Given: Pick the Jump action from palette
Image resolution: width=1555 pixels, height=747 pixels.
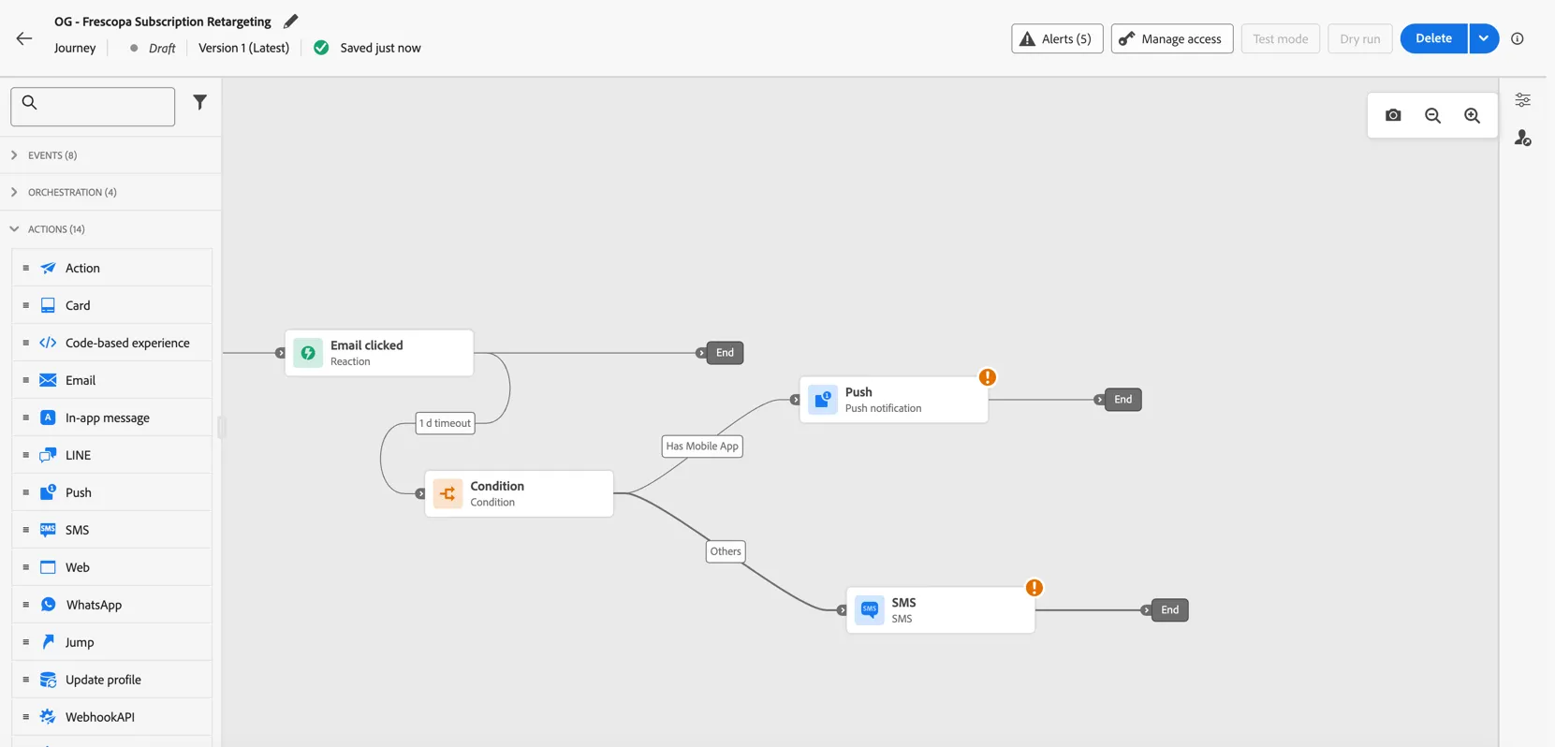Looking at the screenshot, I should [112, 642].
